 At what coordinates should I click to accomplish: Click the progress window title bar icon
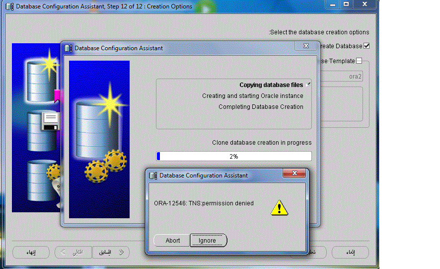click(x=68, y=48)
